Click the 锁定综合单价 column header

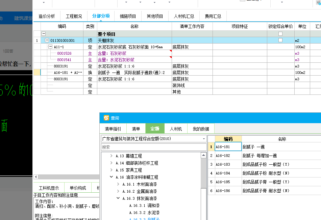(280, 26)
